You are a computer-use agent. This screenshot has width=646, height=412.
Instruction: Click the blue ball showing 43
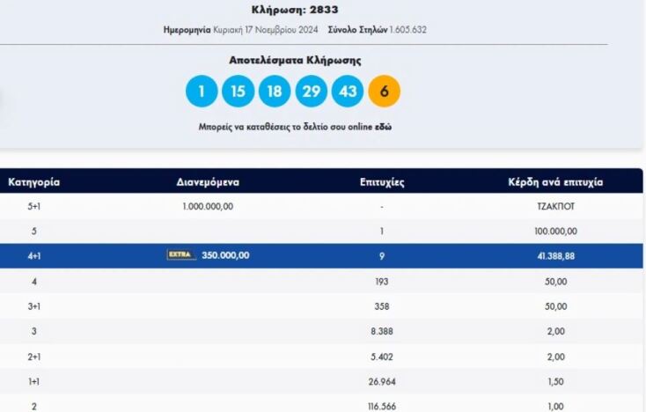pos(347,92)
